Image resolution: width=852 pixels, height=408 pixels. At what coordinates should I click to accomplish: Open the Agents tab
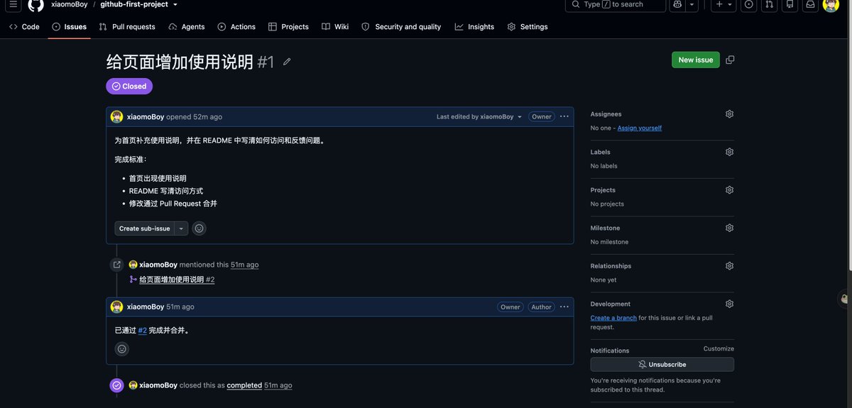(187, 27)
